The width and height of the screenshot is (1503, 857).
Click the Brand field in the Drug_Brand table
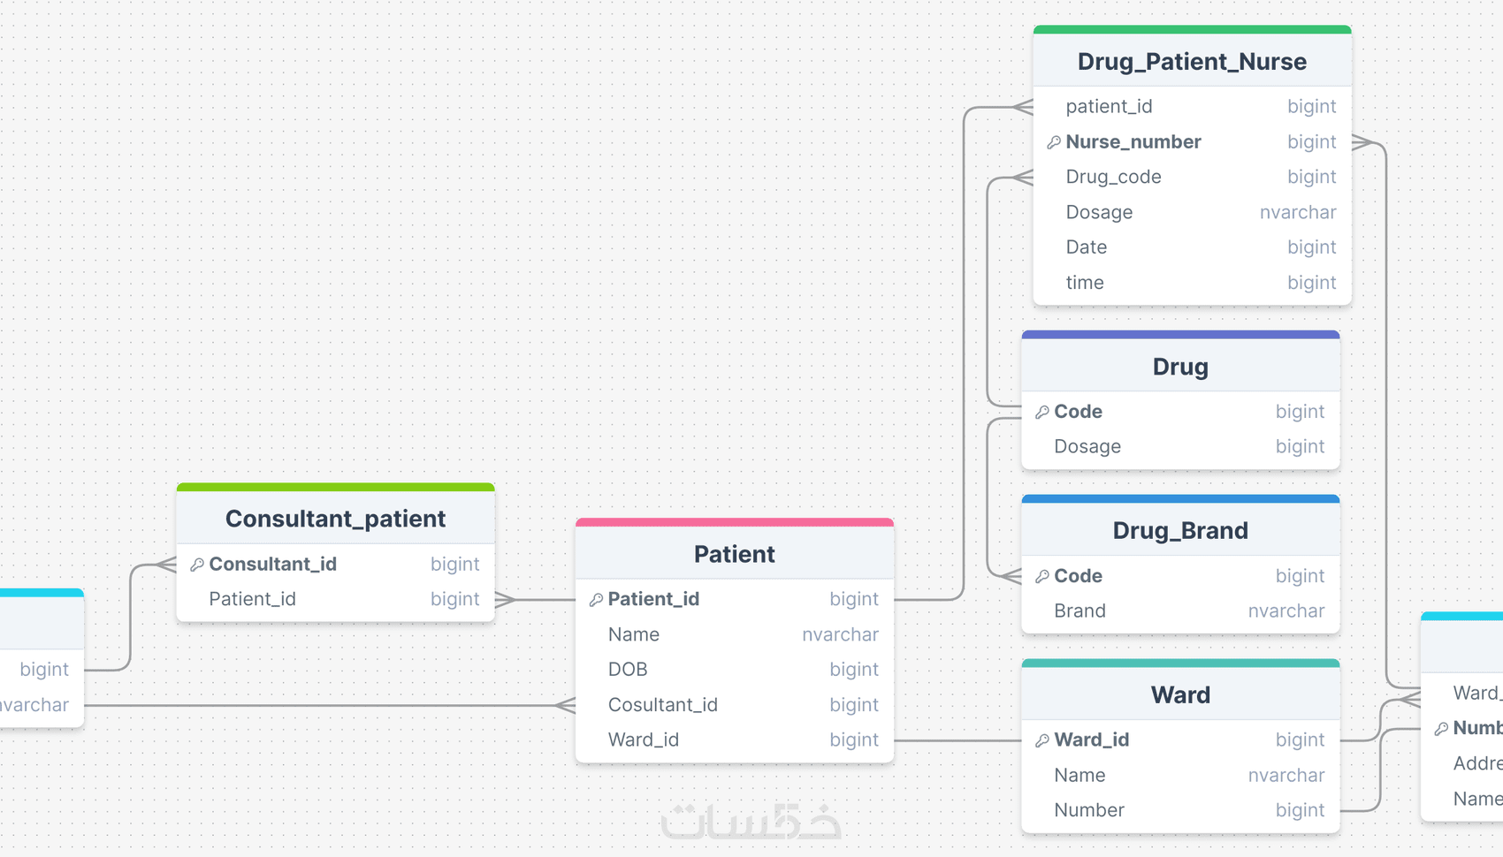point(1080,611)
